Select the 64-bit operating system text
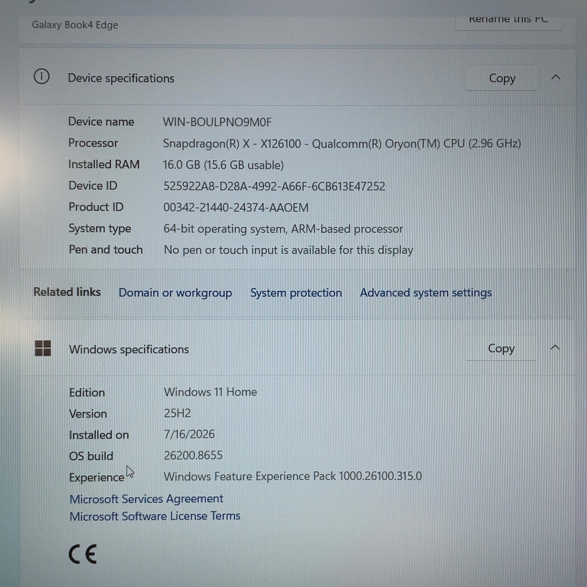The image size is (587, 587). (283, 229)
